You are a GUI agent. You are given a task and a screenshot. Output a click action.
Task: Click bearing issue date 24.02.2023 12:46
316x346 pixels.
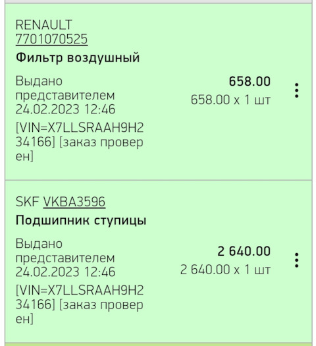[x=65, y=272]
